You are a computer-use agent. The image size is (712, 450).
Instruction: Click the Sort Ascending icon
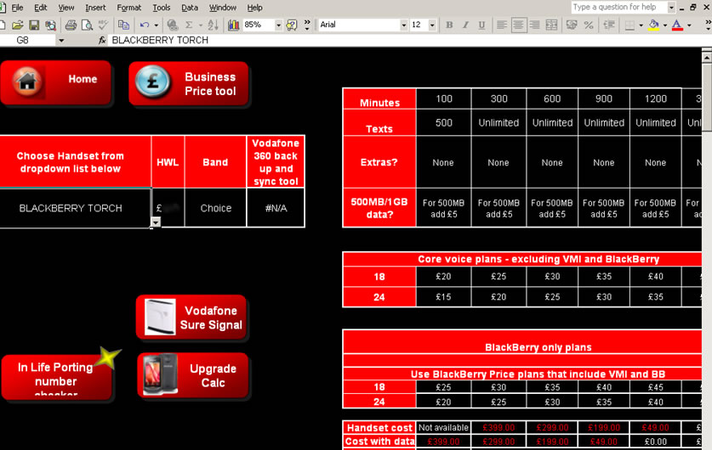pyautogui.click(x=213, y=25)
